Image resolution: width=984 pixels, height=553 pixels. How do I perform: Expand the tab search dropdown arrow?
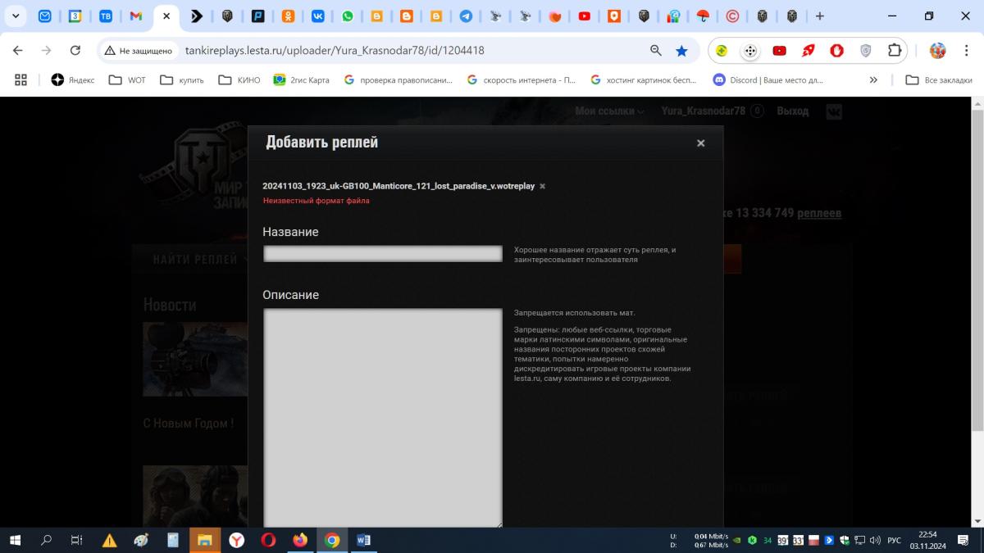(x=15, y=16)
